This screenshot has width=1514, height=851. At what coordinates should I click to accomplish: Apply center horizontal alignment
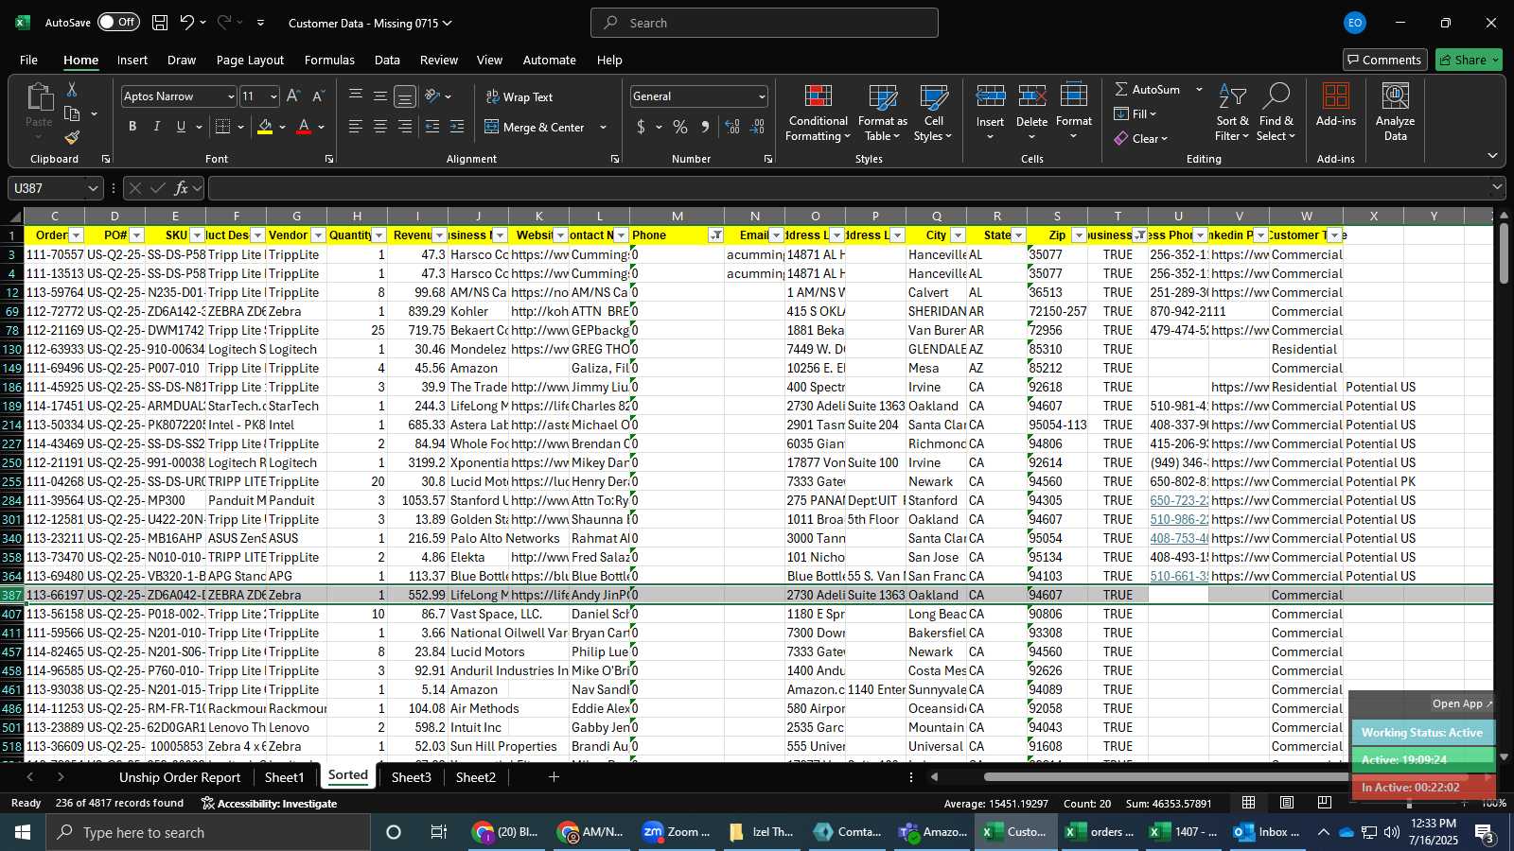[x=380, y=127]
